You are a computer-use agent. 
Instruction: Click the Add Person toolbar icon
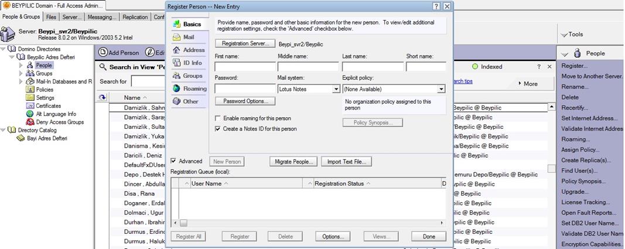[x=103, y=52]
